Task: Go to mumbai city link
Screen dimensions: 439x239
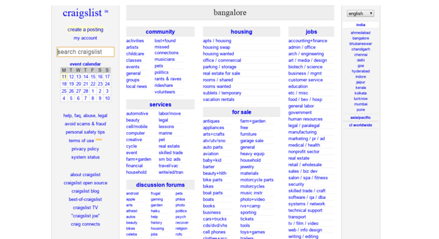Action: (360, 104)
